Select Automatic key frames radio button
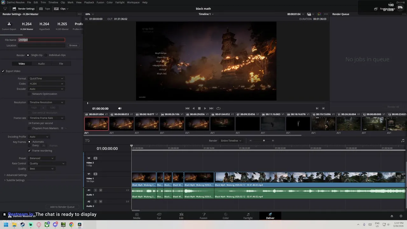This screenshot has width=407, height=229. [29, 142]
